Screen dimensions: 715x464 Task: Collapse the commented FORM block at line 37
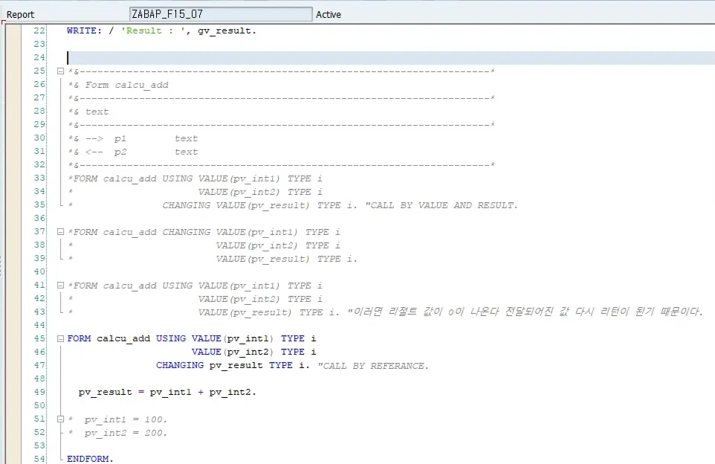(60, 232)
